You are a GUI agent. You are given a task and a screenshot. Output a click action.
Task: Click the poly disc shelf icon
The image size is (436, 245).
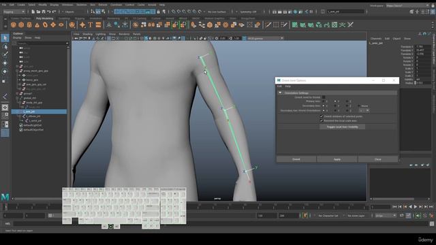[x=61, y=25]
